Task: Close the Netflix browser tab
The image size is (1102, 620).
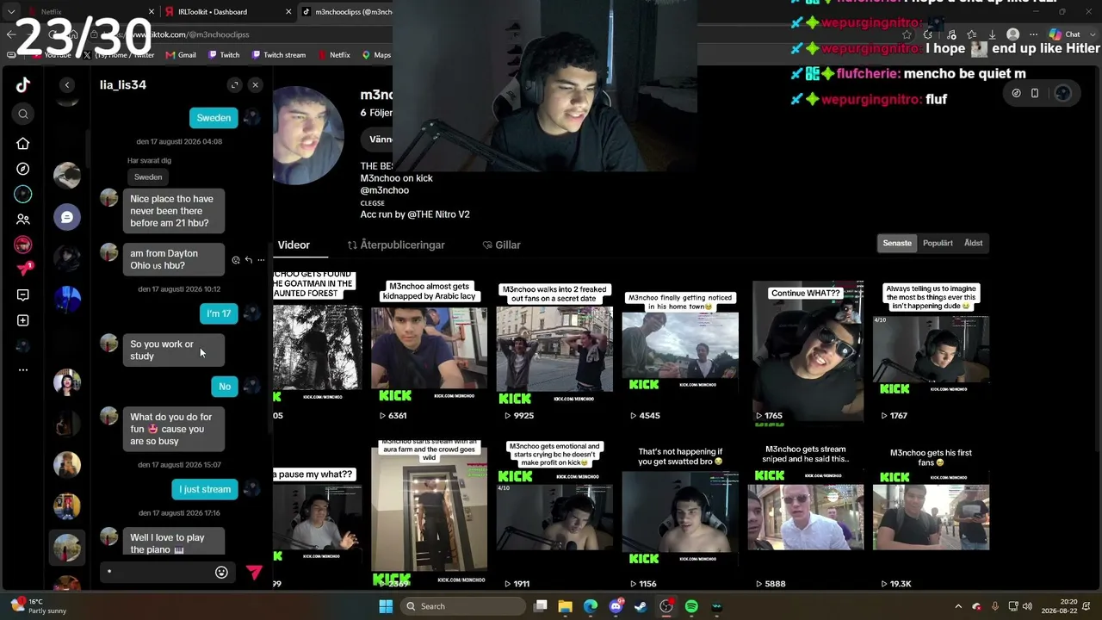Action: (x=152, y=12)
